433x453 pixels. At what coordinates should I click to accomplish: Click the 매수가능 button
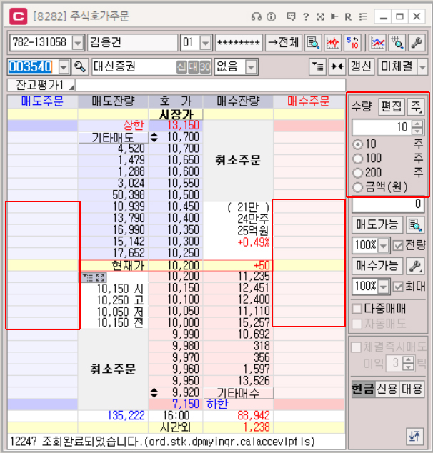(x=377, y=266)
